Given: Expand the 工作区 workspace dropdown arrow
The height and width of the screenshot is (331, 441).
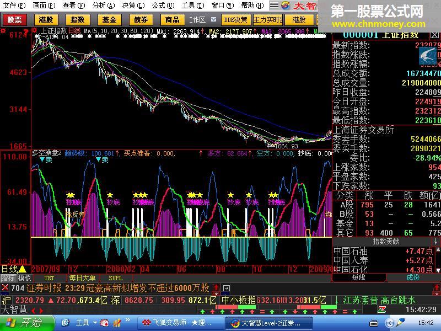Looking at the screenshot, I should [214, 19].
